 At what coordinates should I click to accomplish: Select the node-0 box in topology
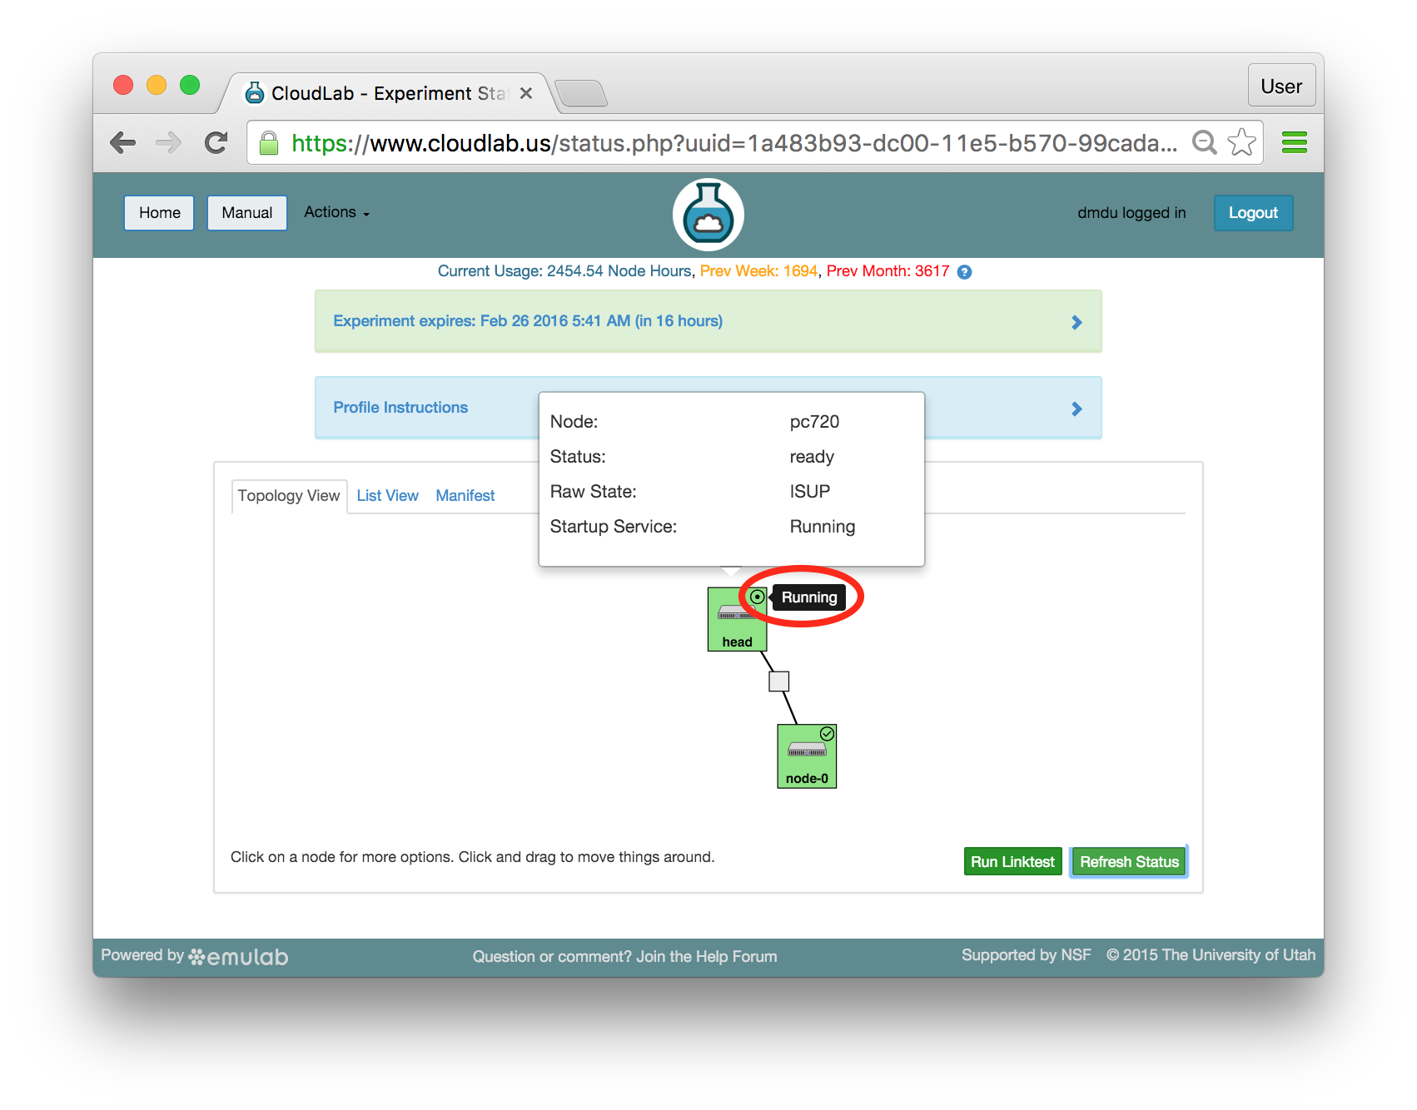point(807,756)
